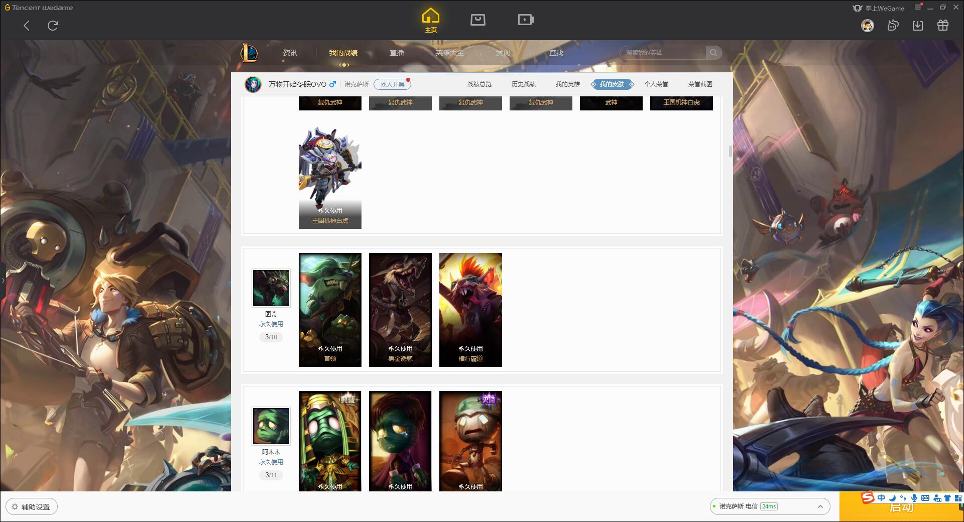Open the video icon in the top bar
The width and height of the screenshot is (964, 522).
click(x=526, y=20)
